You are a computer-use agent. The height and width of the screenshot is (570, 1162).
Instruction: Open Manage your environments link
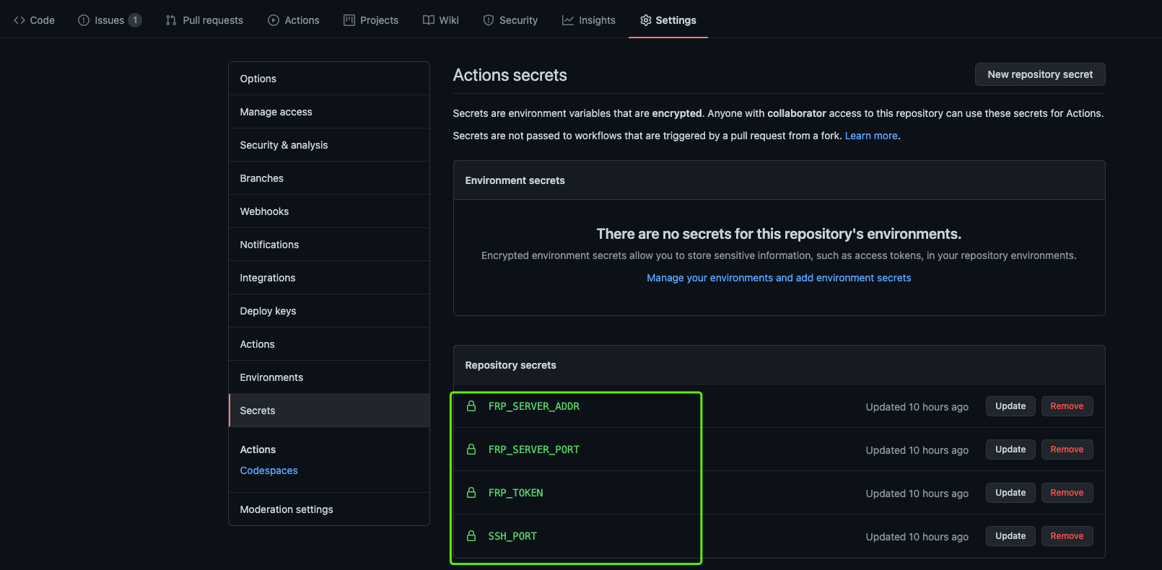click(x=779, y=278)
